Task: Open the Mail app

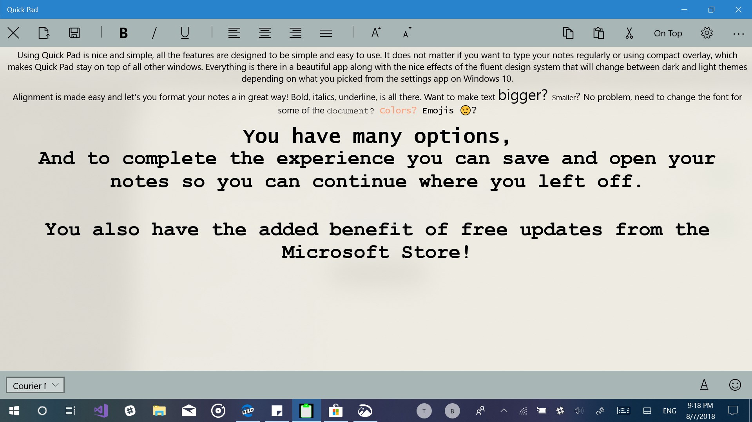Action: tap(189, 411)
